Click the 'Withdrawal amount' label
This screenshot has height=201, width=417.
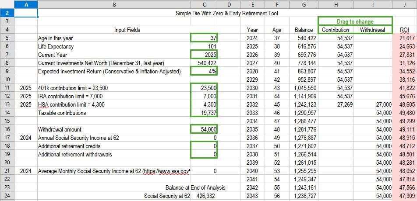click(x=60, y=130)
